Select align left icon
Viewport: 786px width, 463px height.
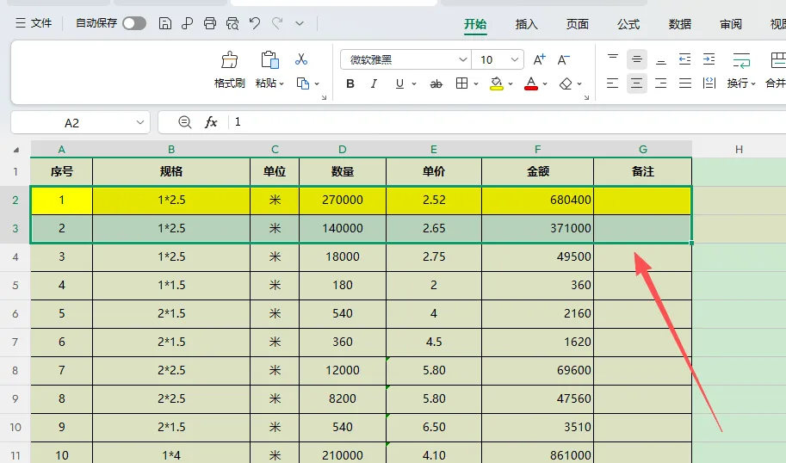point(613,83)
